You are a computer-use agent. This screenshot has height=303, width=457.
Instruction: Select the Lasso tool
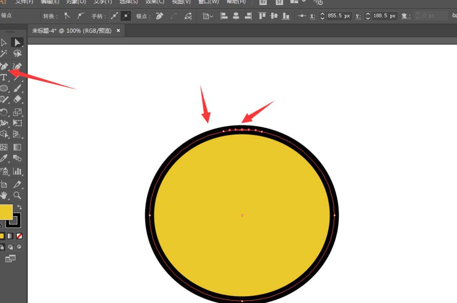17,54
